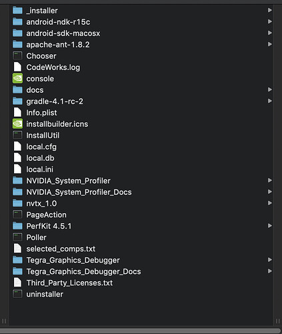Click the _installer folder icon
The image size is (282, 334).
tap(17, 11)
